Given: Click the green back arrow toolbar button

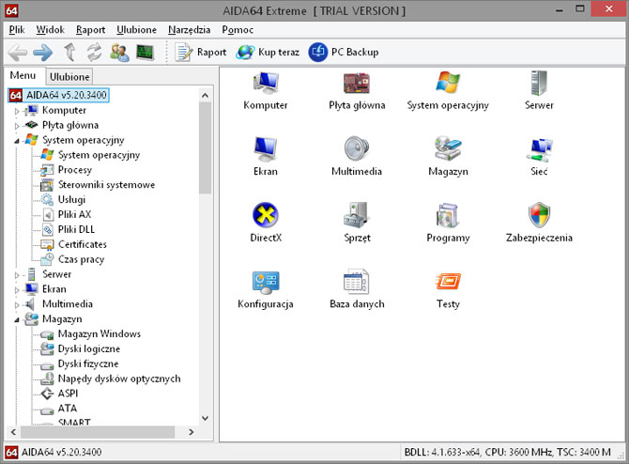Looking at the screenshot, I should tap(18, 53).
